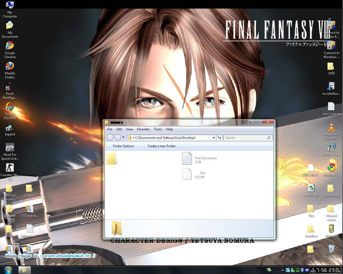Open the Recycle Bin
Screen dimensions: 343x274
pyautogui.click(x=331, y=251)
